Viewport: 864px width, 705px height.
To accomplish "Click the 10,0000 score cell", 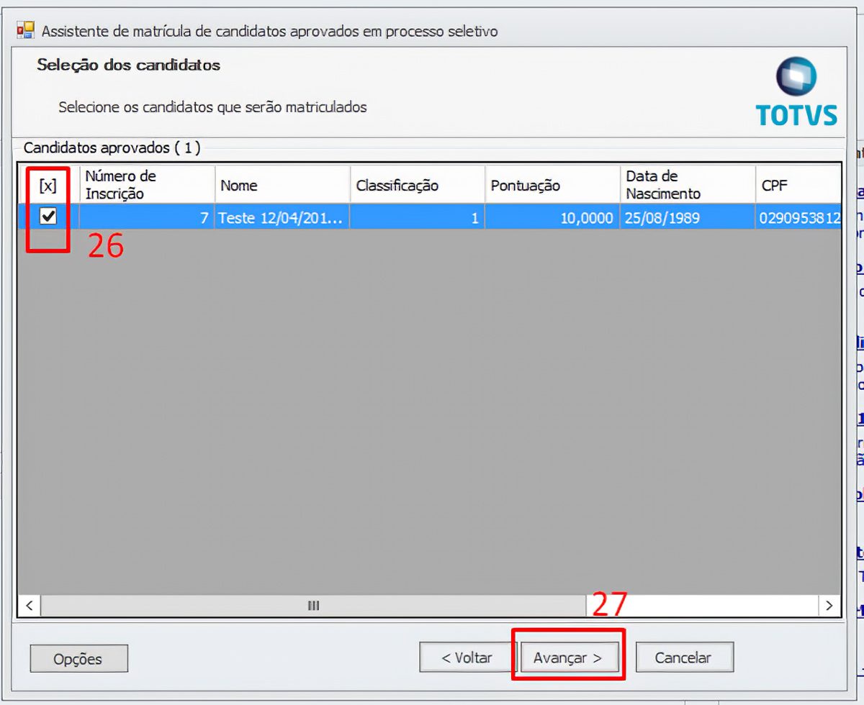I will 552,218.
